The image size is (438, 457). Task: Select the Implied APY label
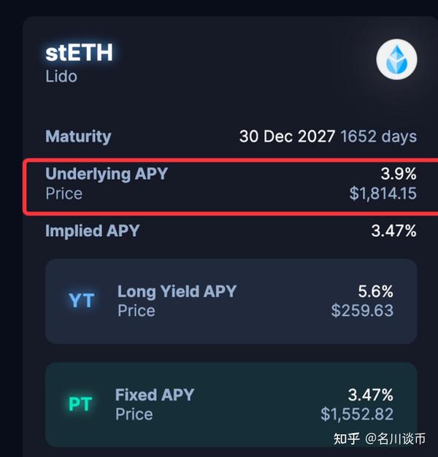92,231
